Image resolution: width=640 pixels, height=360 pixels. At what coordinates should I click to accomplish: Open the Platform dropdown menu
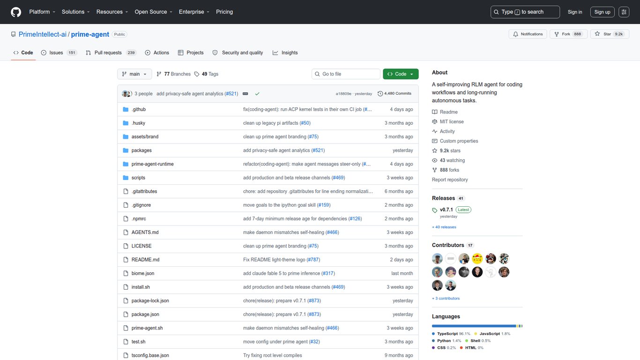click(x=42, y=12)
